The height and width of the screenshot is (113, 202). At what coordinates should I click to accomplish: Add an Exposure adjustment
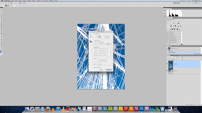(x=178, y=23)
